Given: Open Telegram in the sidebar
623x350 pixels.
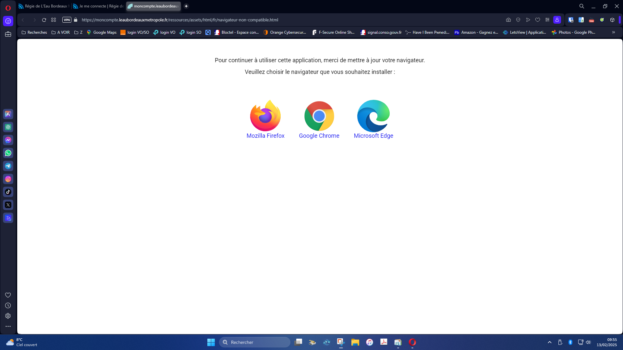Looking at the screenshot, I should point(8,166).
